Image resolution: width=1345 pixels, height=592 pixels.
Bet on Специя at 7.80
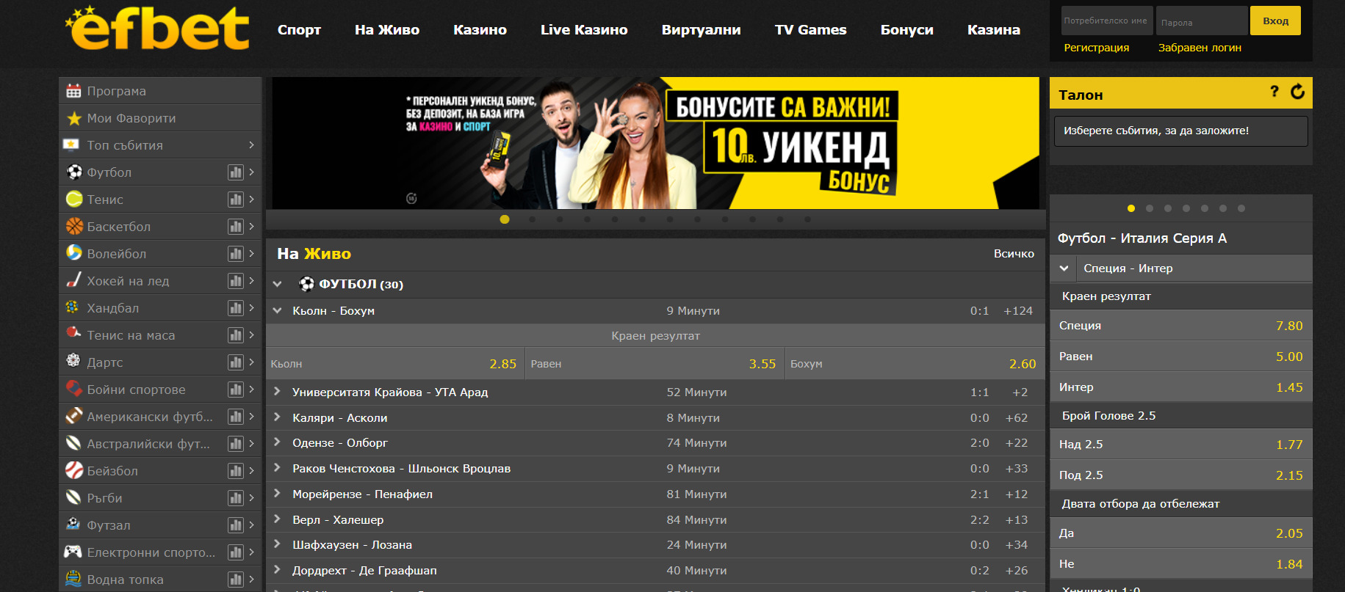tap(1181, 326)
